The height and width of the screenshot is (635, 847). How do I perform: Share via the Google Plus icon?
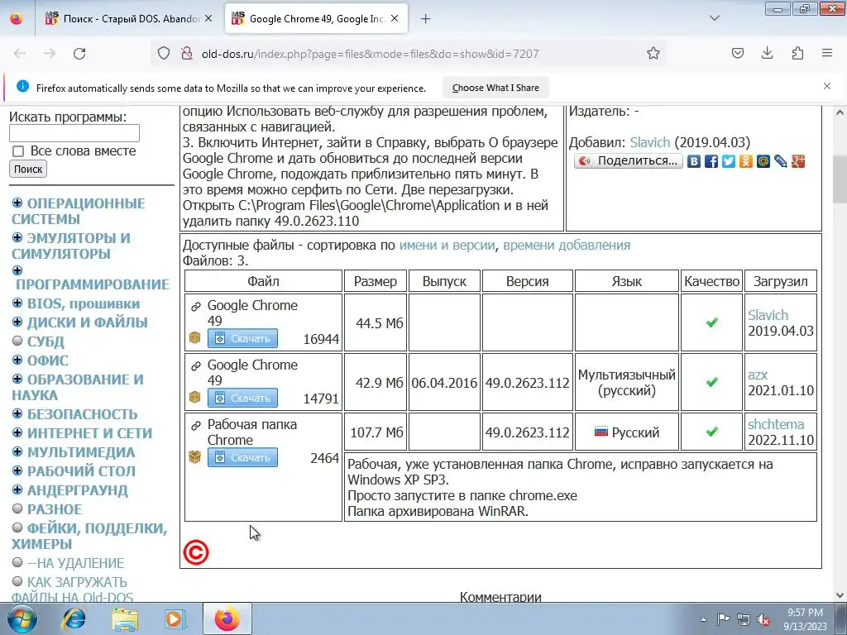pos(798,161)
